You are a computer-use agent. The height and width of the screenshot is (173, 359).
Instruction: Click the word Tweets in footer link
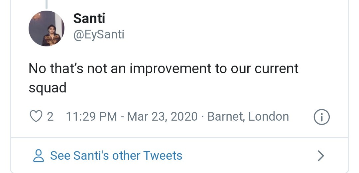coord(163,155)
